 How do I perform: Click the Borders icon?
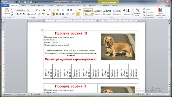tap(77, 14)
